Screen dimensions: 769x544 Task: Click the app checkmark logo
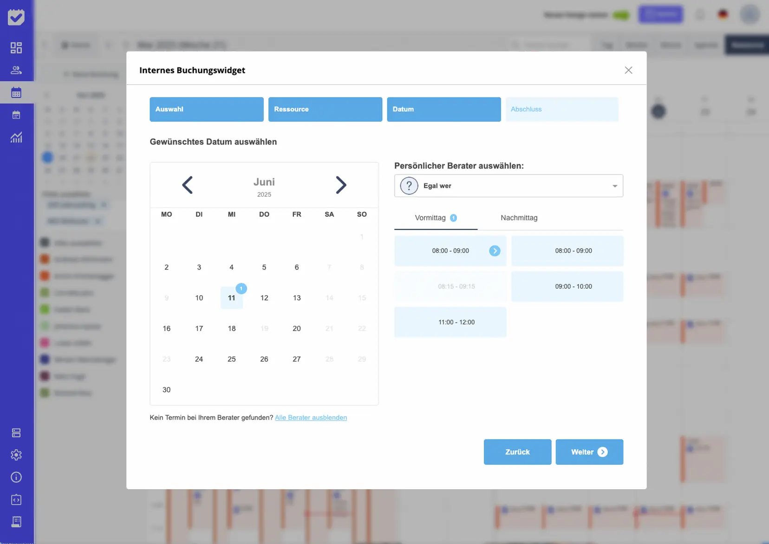pos(16,17)
